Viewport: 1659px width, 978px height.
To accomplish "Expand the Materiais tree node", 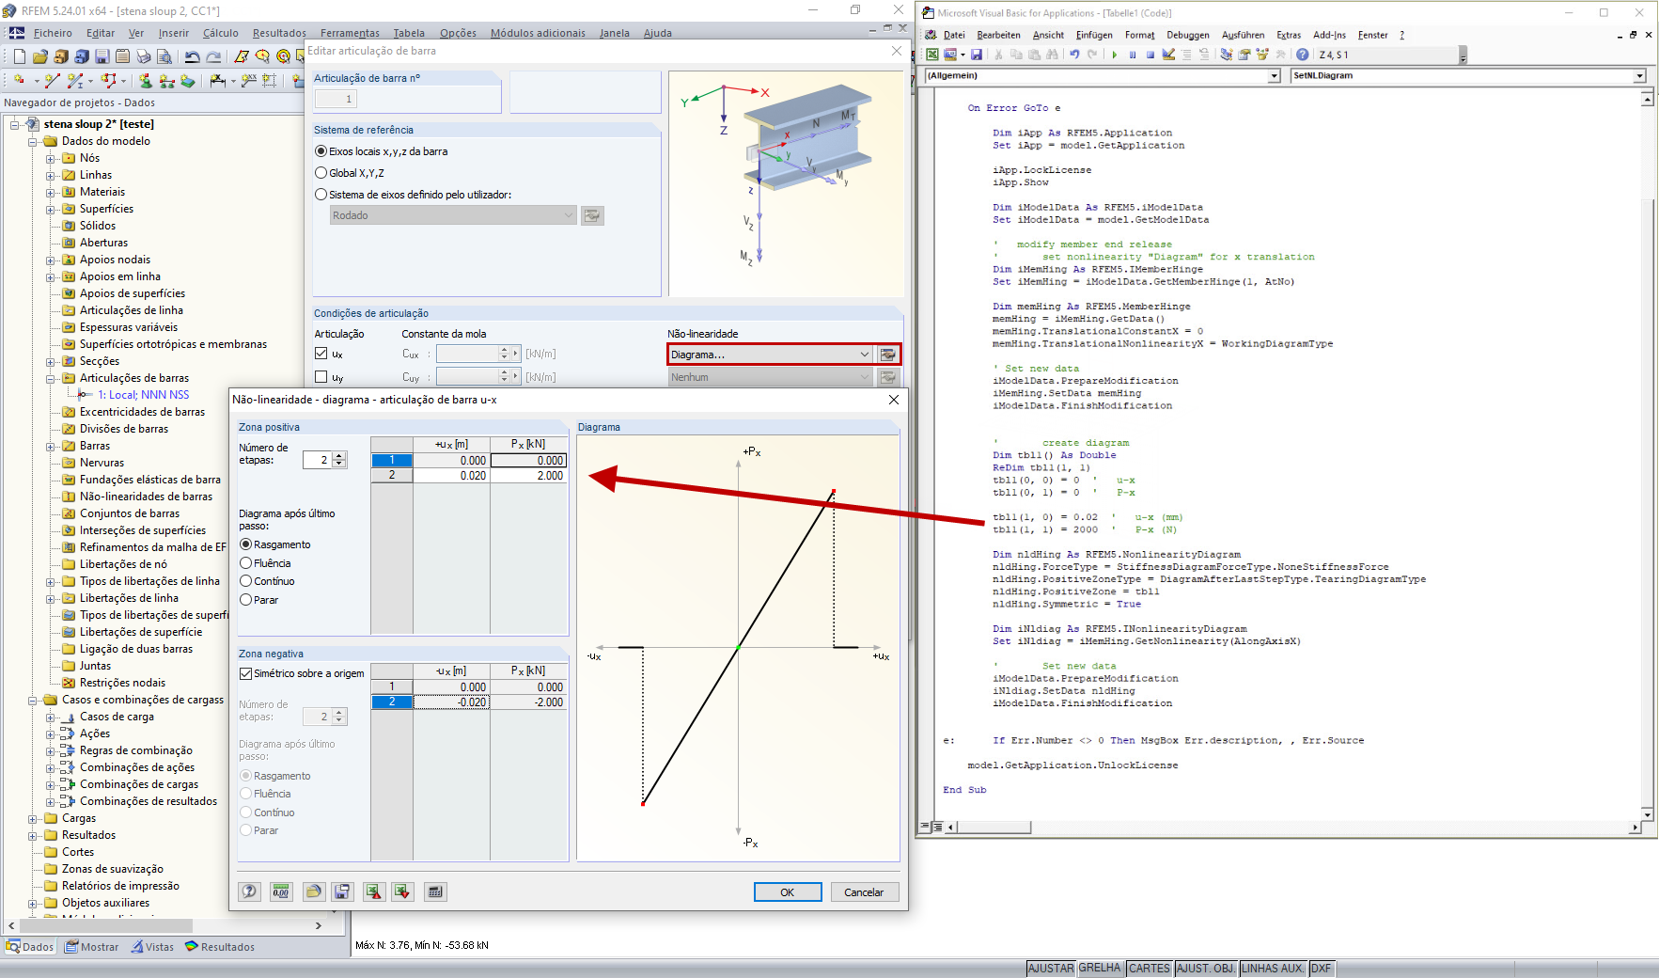I will [x=51, y=192].
